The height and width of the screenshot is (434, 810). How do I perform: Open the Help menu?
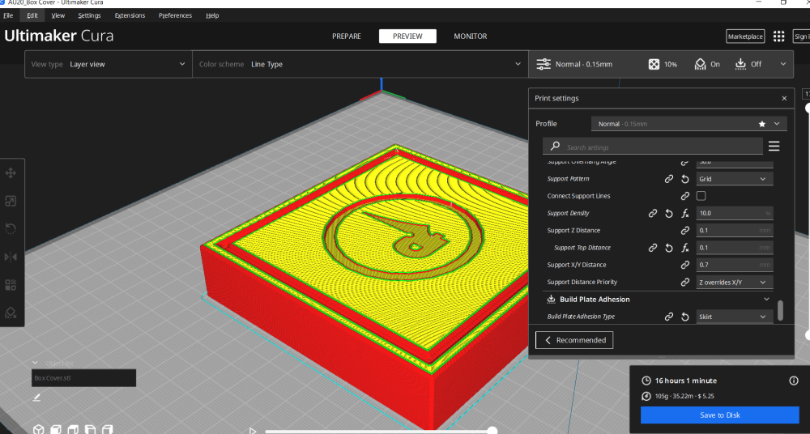(212, 15)
